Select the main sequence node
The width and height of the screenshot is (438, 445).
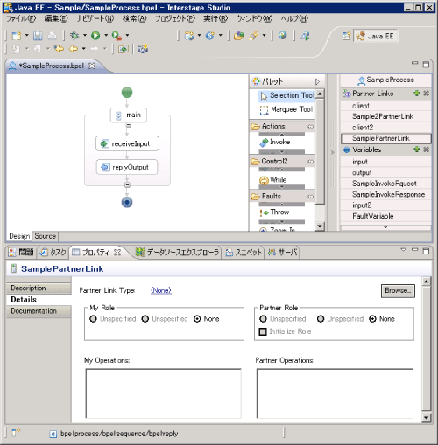129,115
